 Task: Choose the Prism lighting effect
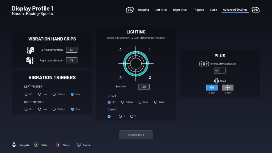click(x=156, y=102)
